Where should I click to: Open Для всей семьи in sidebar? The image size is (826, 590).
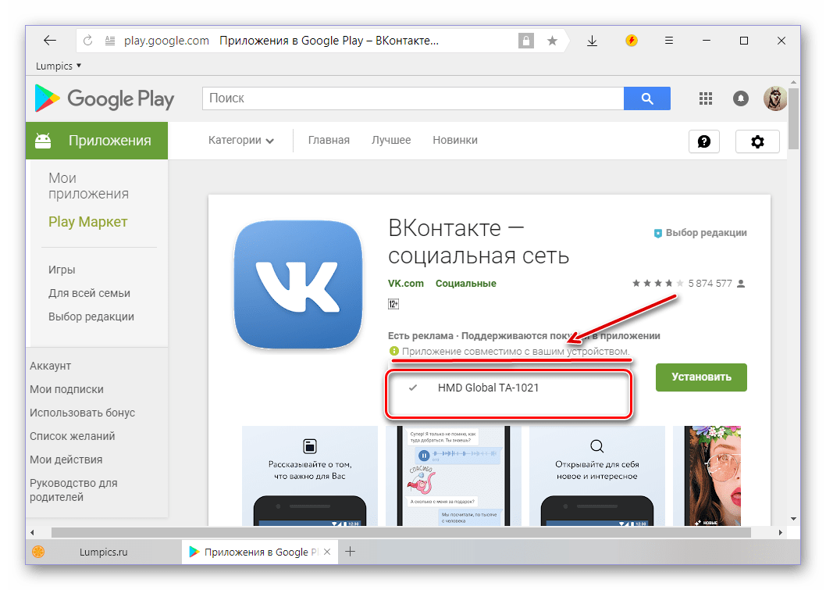point(89,293)
